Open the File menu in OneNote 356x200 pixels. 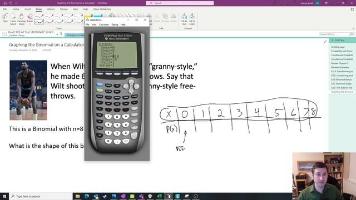pyautogui.click(x=5, y=9)
